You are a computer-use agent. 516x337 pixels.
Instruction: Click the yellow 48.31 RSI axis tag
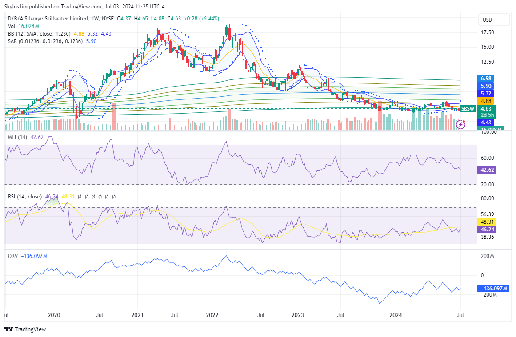(486, 222)
